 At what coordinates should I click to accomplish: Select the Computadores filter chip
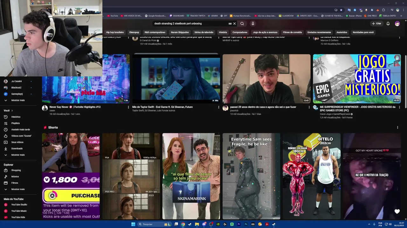240,32
